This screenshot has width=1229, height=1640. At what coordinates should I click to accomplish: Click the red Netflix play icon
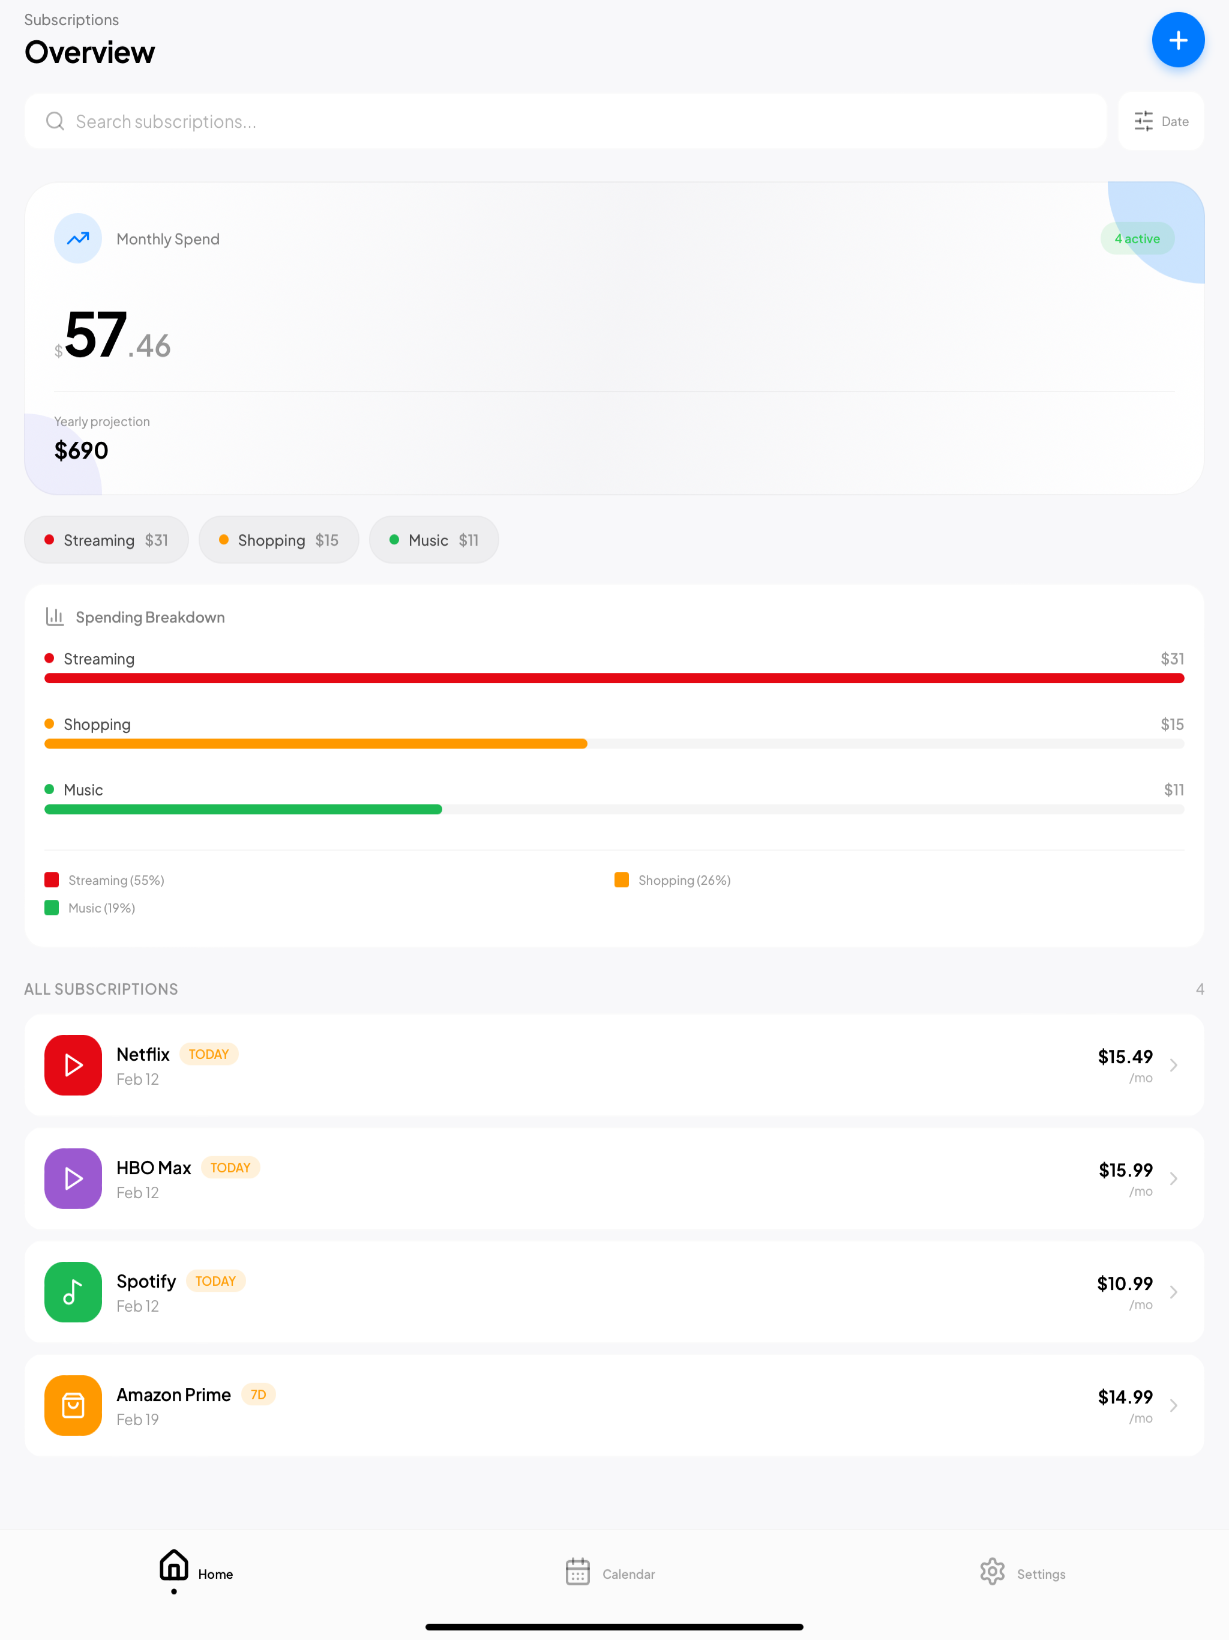click(73, 1065)
